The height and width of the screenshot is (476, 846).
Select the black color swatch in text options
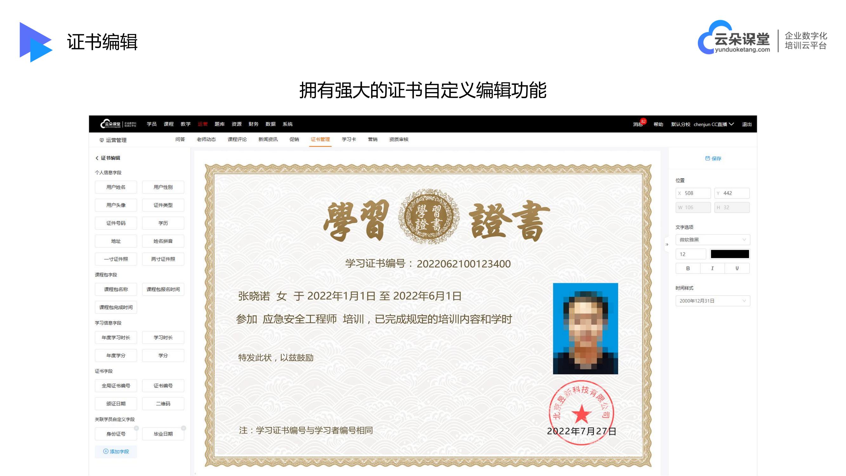(728, 254)
